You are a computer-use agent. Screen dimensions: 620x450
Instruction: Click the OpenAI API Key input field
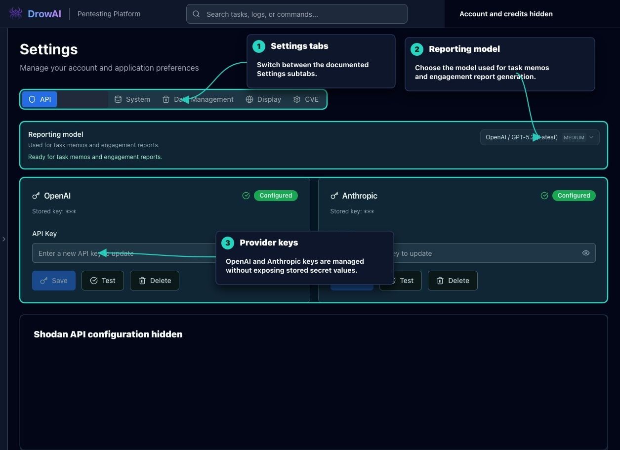(x=165, y=253)
